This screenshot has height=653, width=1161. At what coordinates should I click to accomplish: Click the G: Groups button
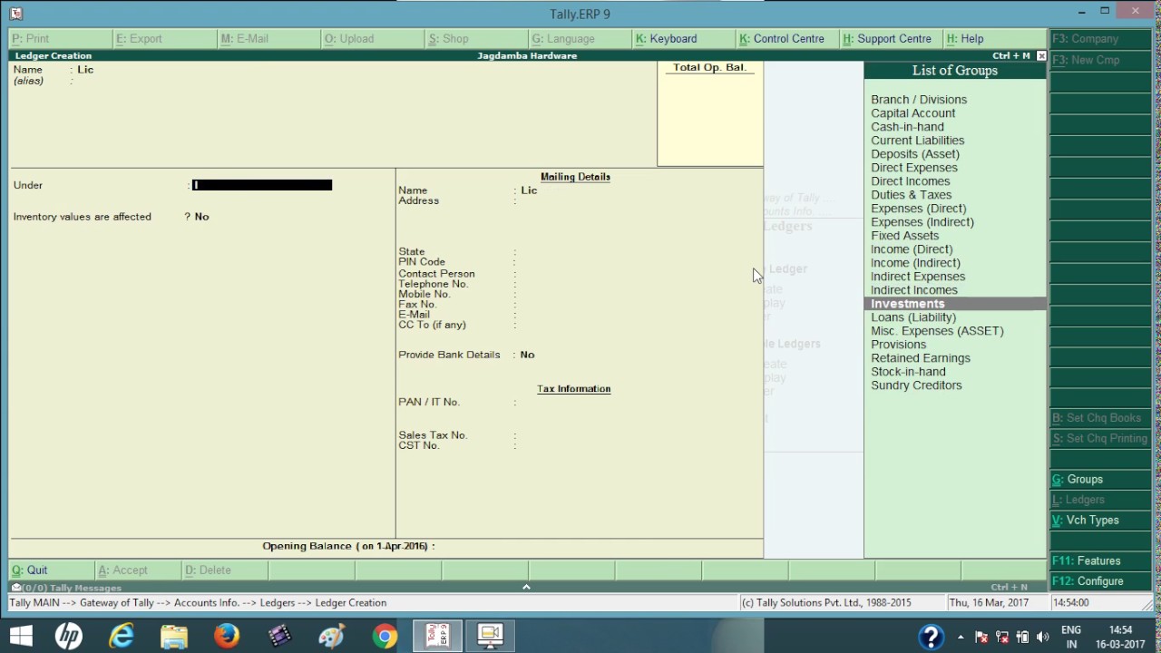[x=1100, y=480]
